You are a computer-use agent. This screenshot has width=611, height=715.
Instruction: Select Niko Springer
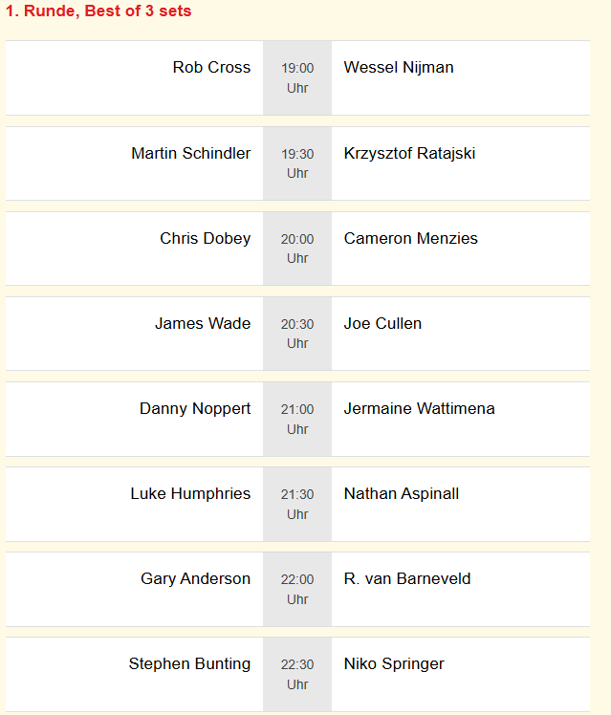pos(394,664)
